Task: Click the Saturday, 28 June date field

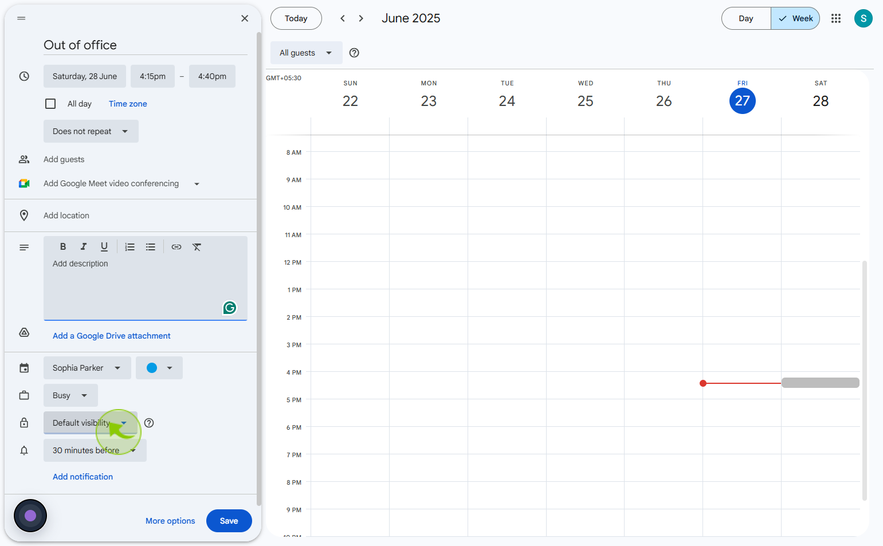Action: [85, 76]
